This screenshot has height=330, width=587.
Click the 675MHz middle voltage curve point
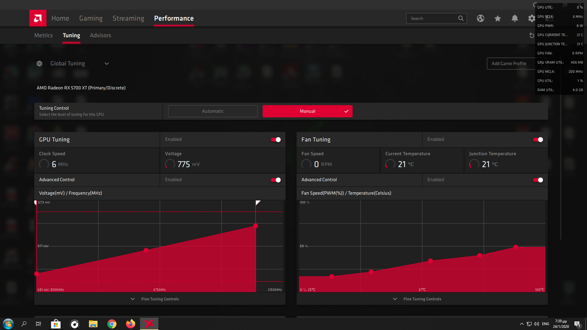(146, 250)
